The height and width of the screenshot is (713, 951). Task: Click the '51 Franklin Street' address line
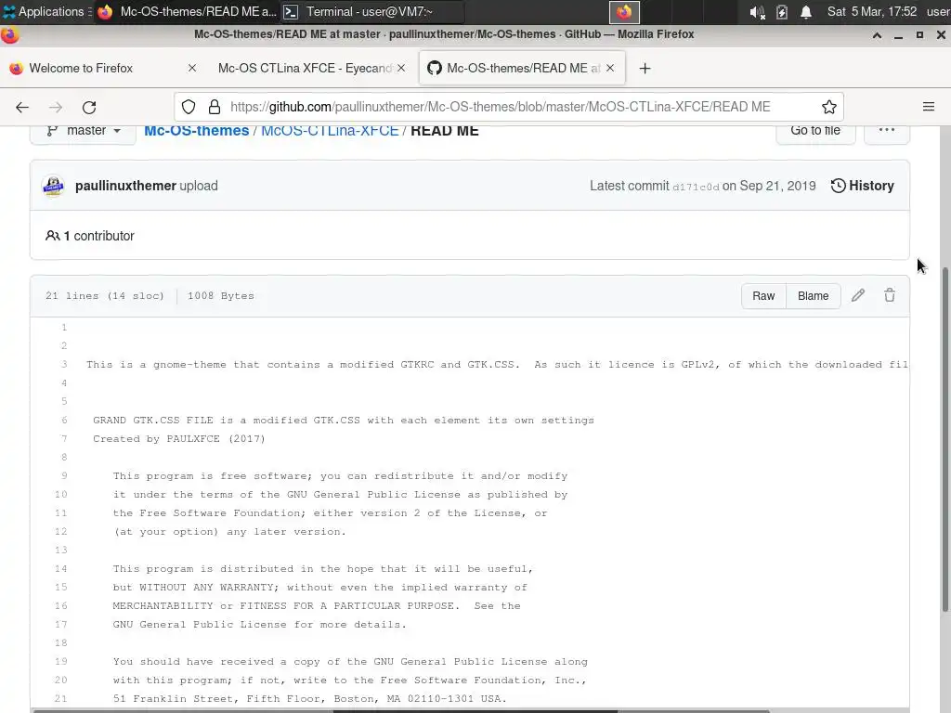309,698
